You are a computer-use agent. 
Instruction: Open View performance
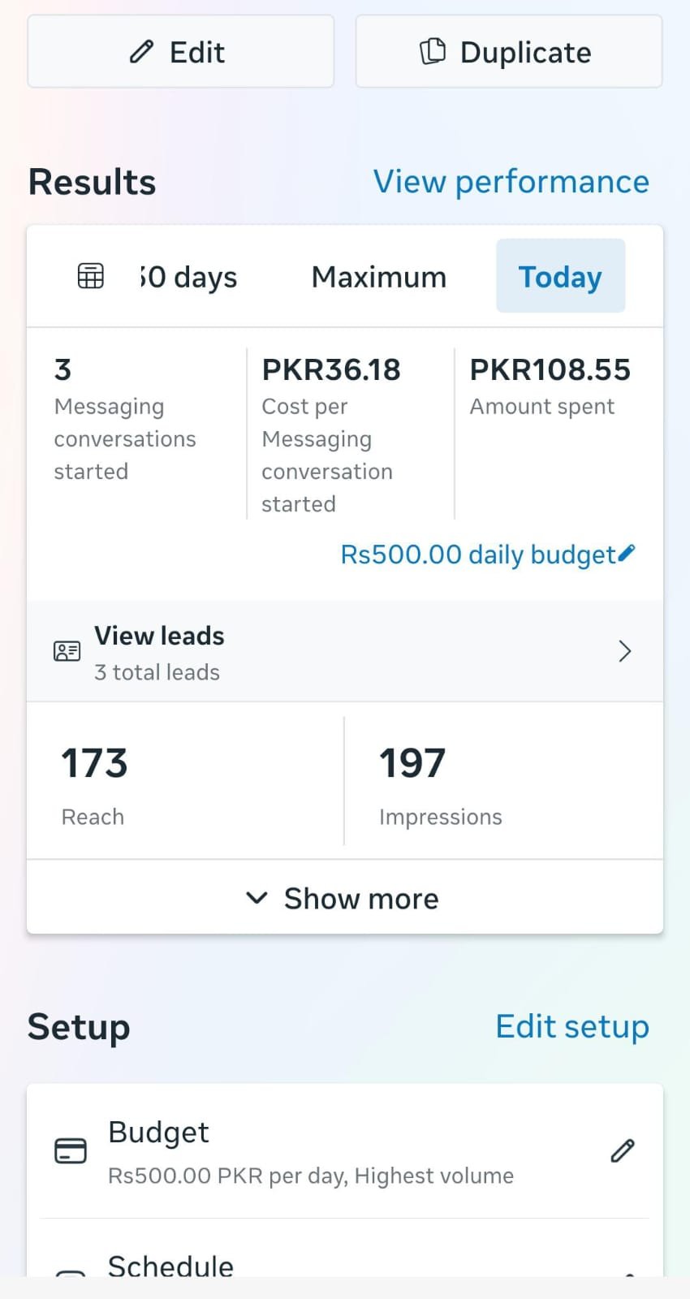pyautogui.click(x=511, y=181)
